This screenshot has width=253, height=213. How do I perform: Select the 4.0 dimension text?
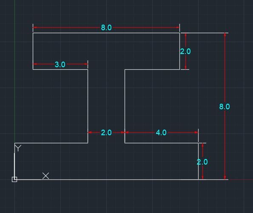tap(161, 133)
